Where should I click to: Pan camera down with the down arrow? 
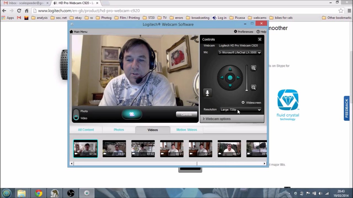point(230,86)
